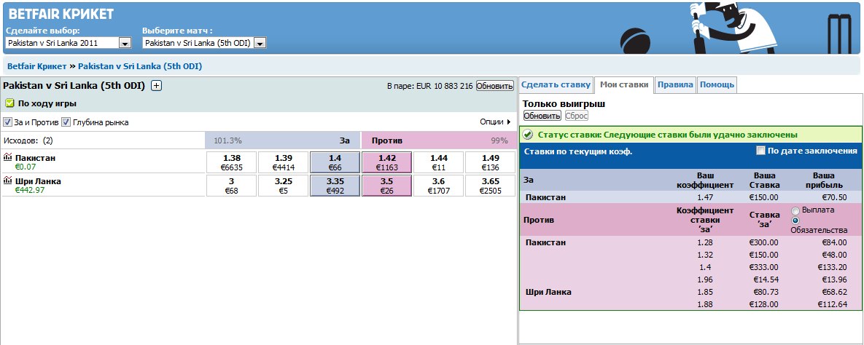The image size is (864, 345).
Task: Select Пакистан back price 1.39
Action: tap(283, 162)
